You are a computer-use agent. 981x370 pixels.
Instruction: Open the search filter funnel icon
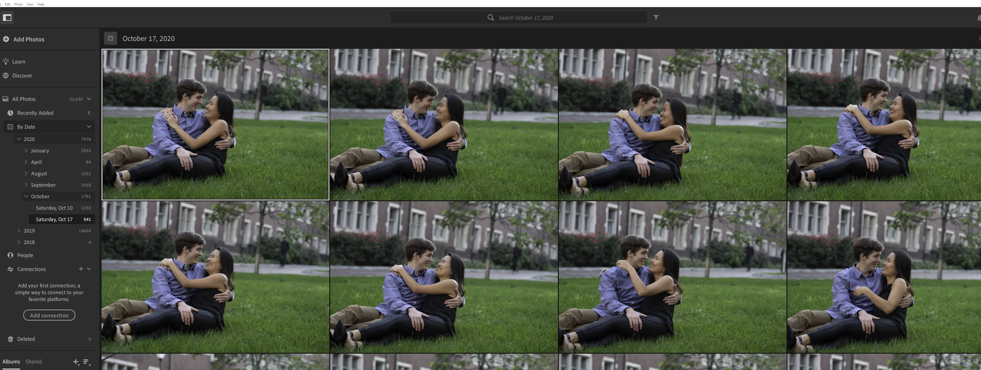tap(656, 17)
